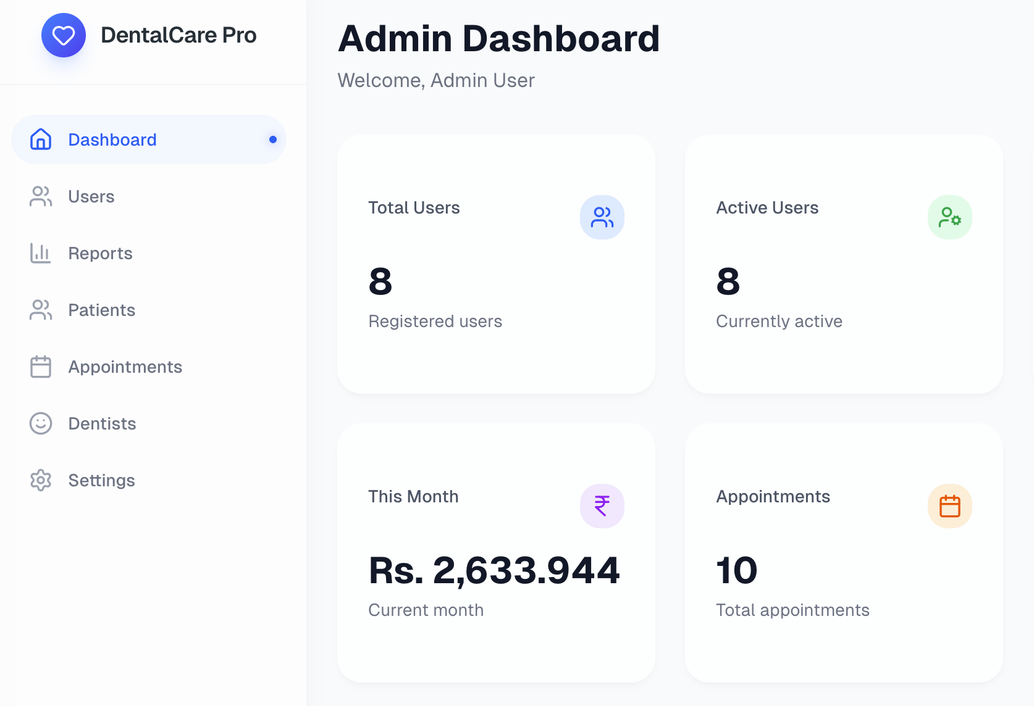Click the green Active Users icon
The width and height of the screenshot is (1034, 706).
(949, 217)
